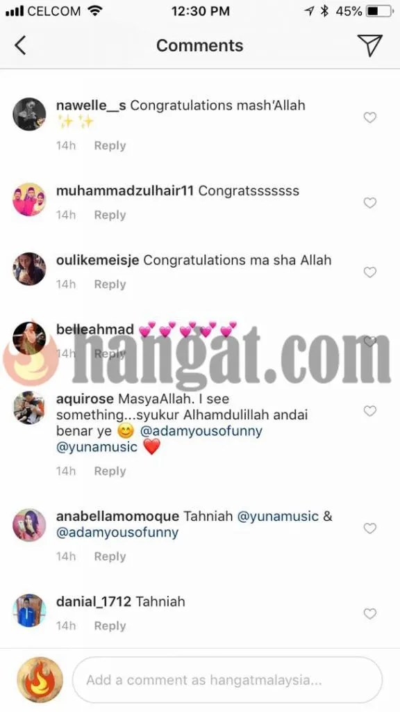Focus the Add a comment field
This screenshot has width=400, height=712.
point(227,680)
